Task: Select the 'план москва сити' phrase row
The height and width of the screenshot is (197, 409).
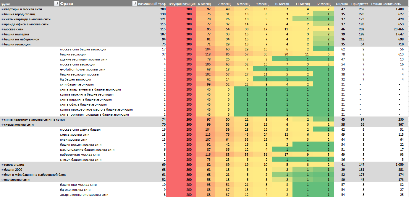Action: 73,140
